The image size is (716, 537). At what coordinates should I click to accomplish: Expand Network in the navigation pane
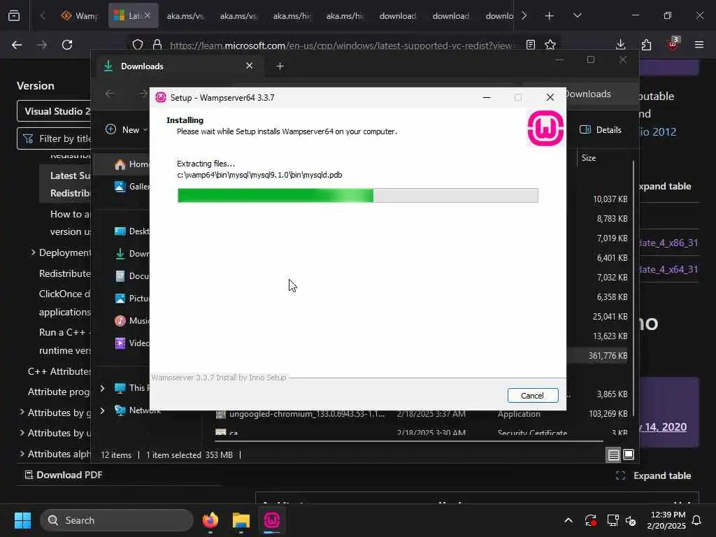coord(102,410)
